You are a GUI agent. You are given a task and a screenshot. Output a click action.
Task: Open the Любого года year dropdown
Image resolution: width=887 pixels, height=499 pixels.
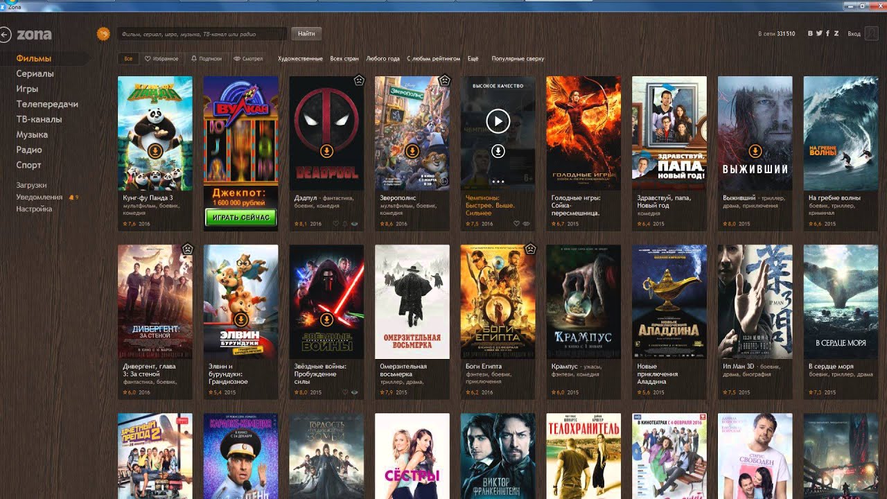[x=383, y=59]
